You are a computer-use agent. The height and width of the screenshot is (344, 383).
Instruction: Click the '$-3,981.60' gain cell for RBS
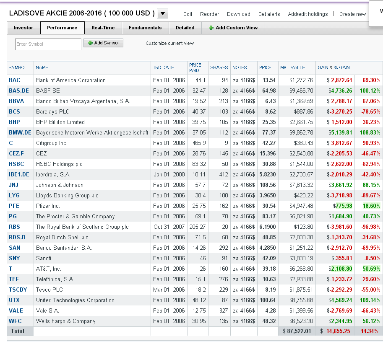[x=339, y=227]
